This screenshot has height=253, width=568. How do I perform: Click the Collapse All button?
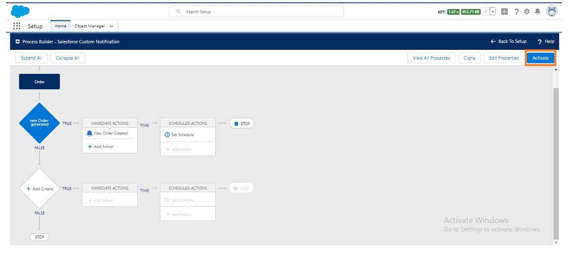pyautogui.click(x=67, y=58)
